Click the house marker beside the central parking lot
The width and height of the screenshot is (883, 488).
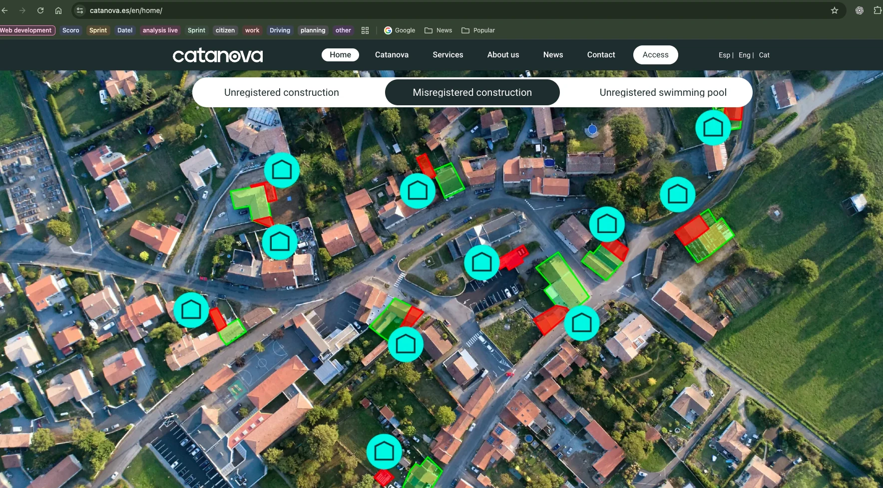coord(482,262)
